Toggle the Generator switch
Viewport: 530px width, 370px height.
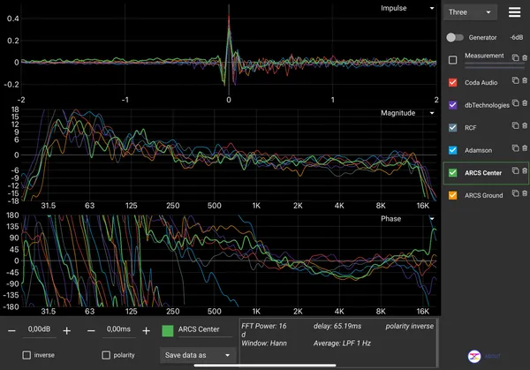point(455,37)
